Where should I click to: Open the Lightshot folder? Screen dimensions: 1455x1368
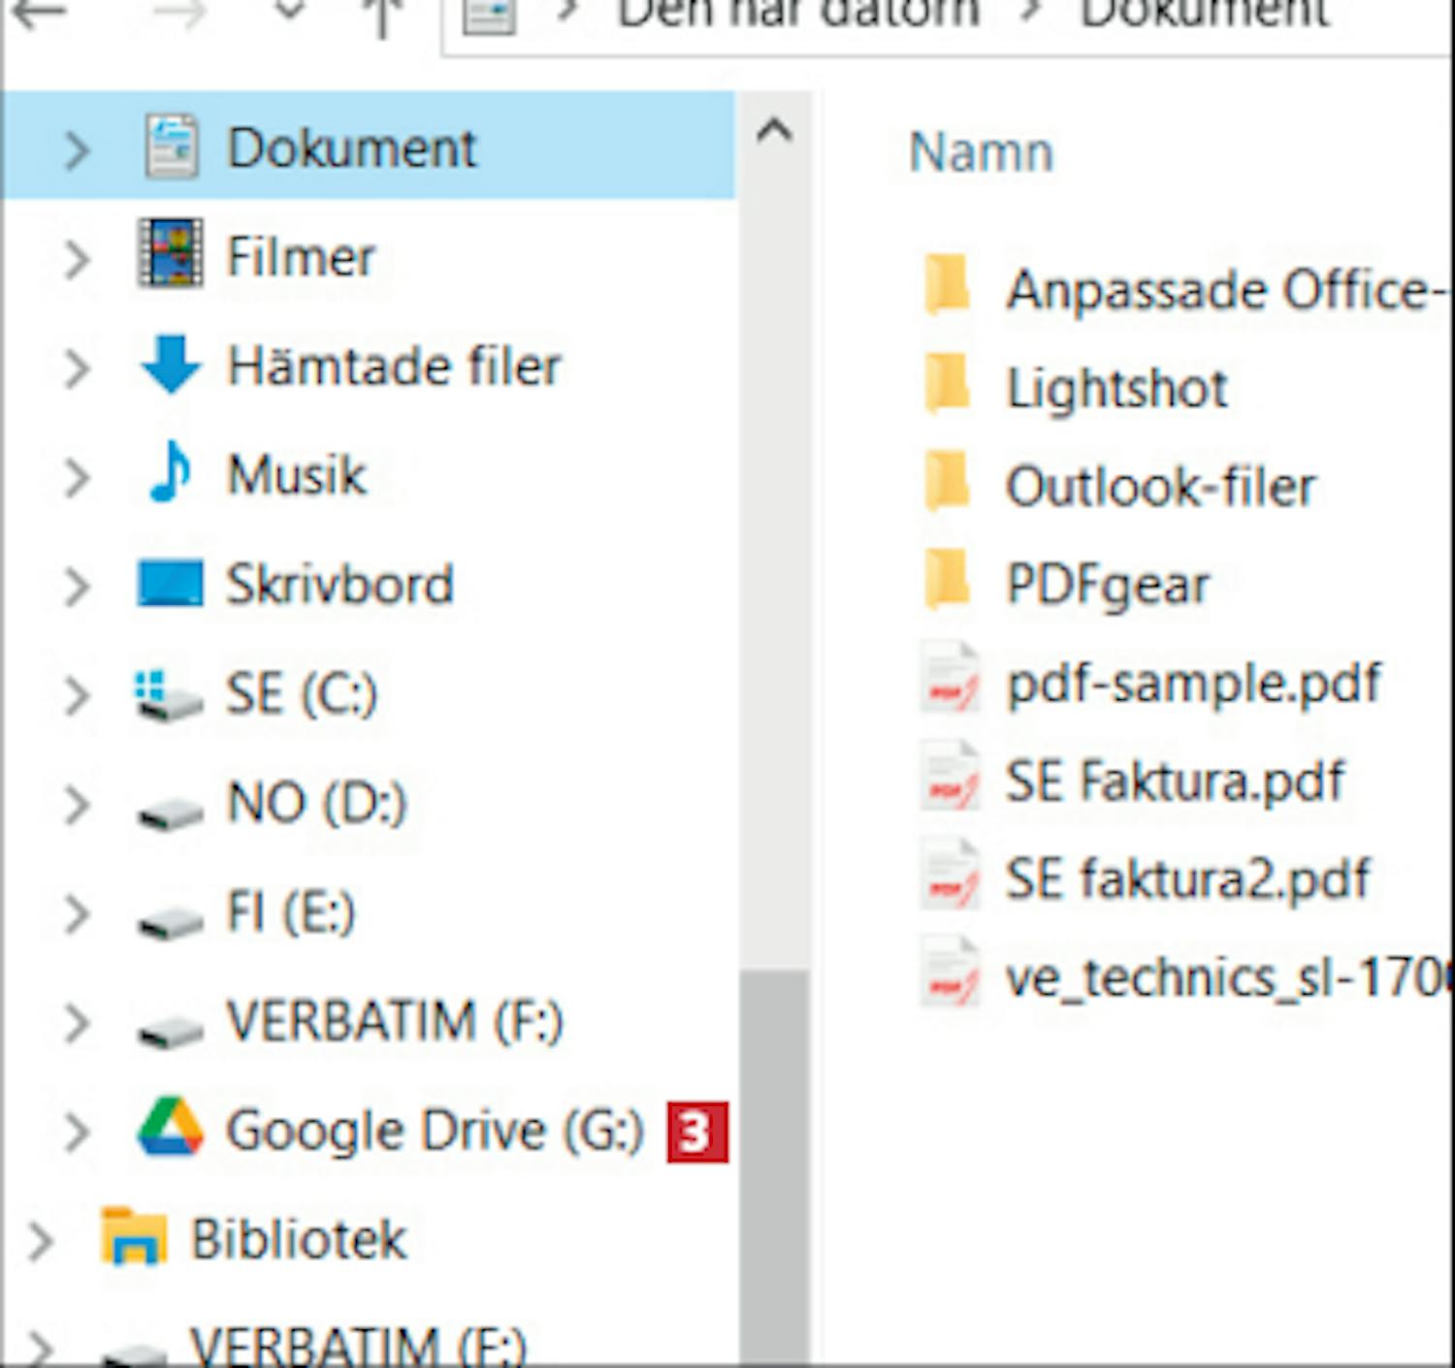click(1115, 389)
